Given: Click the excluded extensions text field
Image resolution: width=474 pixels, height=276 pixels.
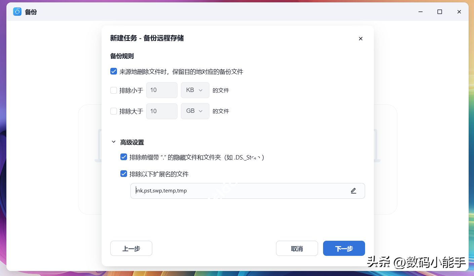Looking at the screenshot, I should 247,191.
